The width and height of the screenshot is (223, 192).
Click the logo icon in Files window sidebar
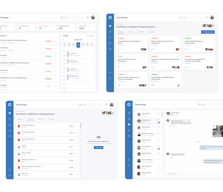10,105
